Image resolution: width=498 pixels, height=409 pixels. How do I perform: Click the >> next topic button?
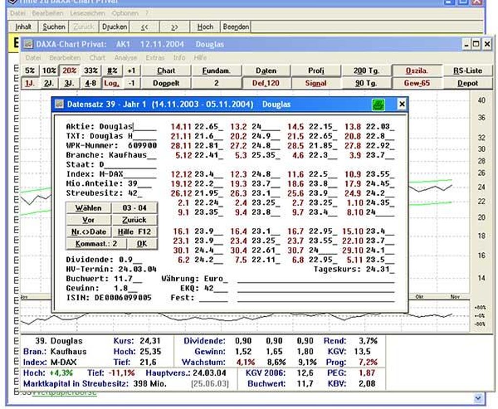[x=175, y=27]
